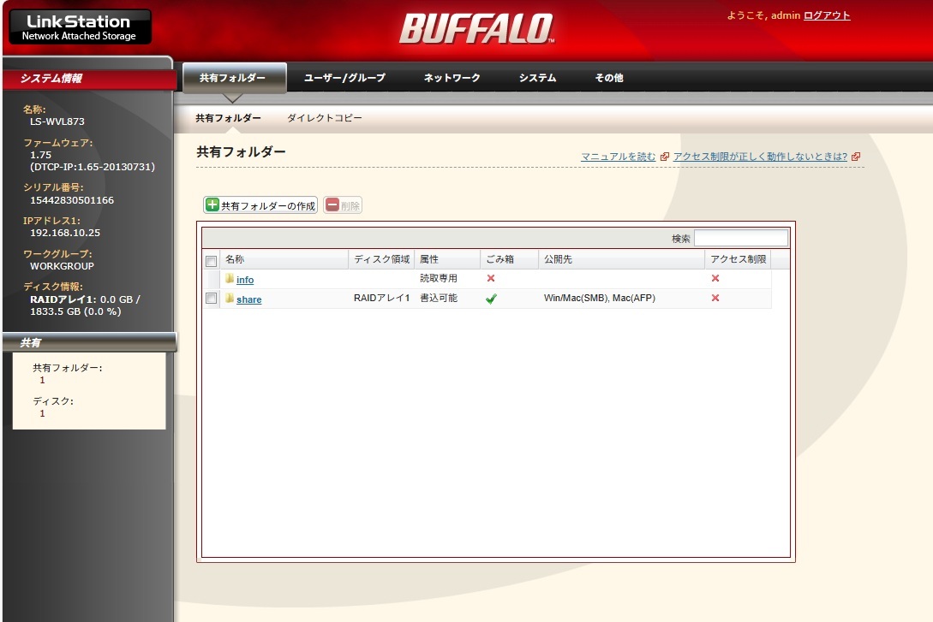Click the green checkmark recycle-bin icon for share
This screenshot has width=933, height=622.
tap(491, 299)
